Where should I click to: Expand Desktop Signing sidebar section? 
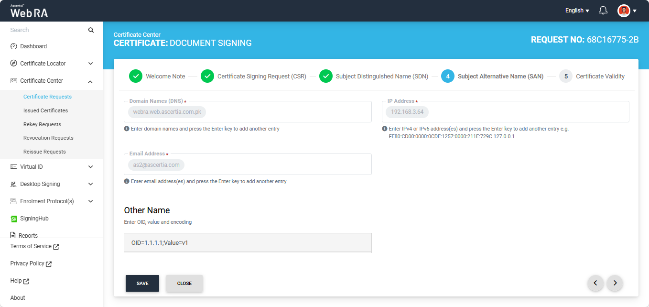[x=90, y=184]
